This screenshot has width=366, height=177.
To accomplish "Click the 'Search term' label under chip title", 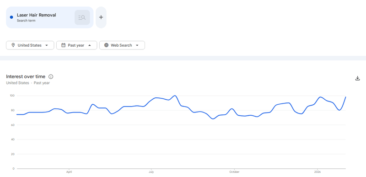I will coord(26,21).
